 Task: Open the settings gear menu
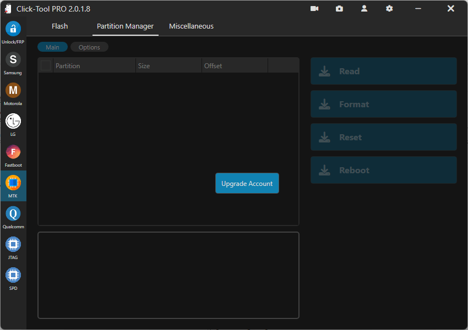click(x=389, y=8)
